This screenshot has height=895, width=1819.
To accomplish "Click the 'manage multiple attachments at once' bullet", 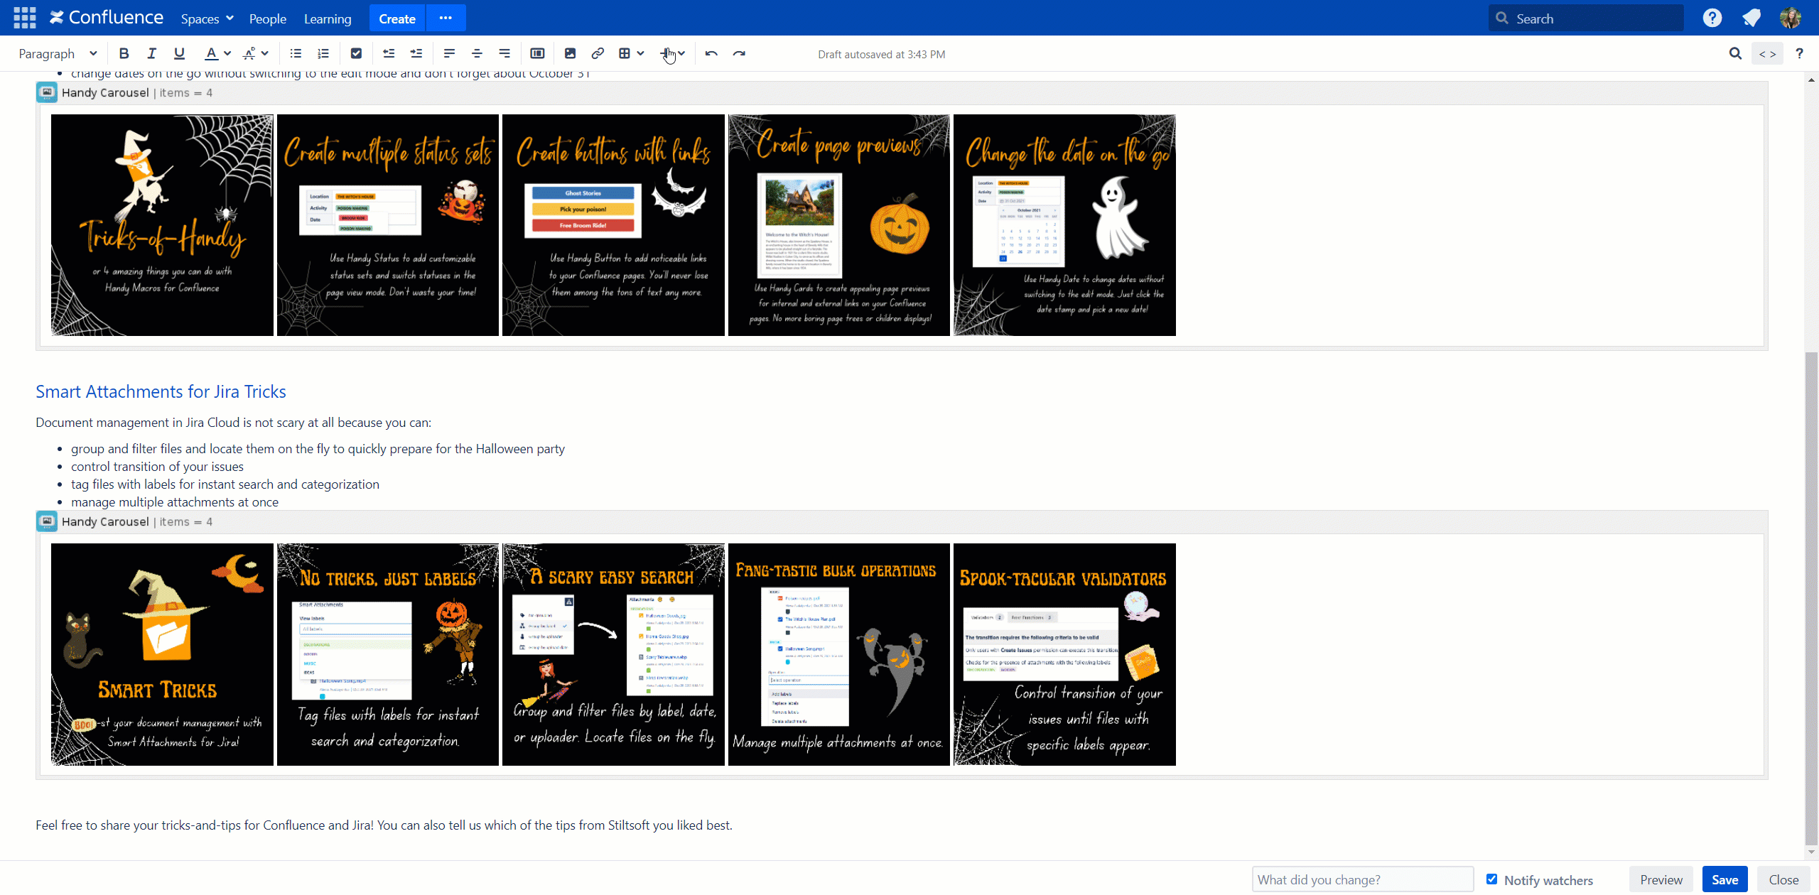I will click(x=175, y=501).
